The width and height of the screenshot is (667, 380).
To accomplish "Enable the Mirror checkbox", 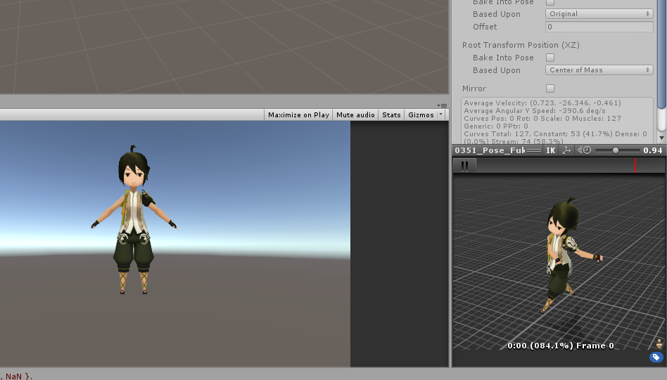I will 550,89.
